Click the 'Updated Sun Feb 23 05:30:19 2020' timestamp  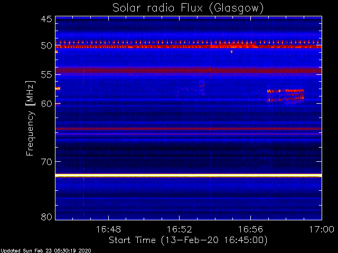click(45, 251)
